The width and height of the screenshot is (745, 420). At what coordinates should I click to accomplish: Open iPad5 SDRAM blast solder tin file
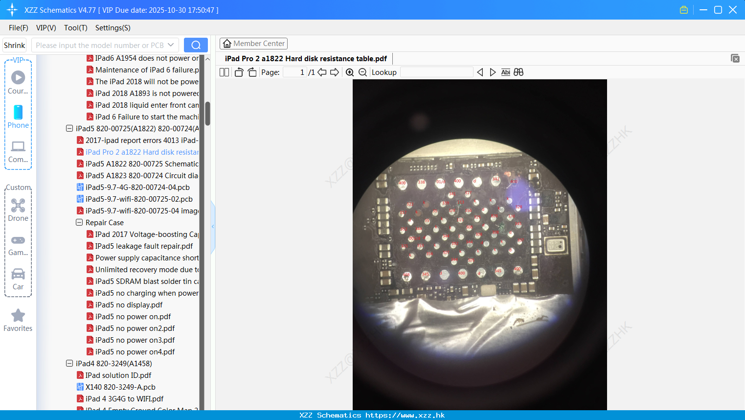(x=142, y=281)
